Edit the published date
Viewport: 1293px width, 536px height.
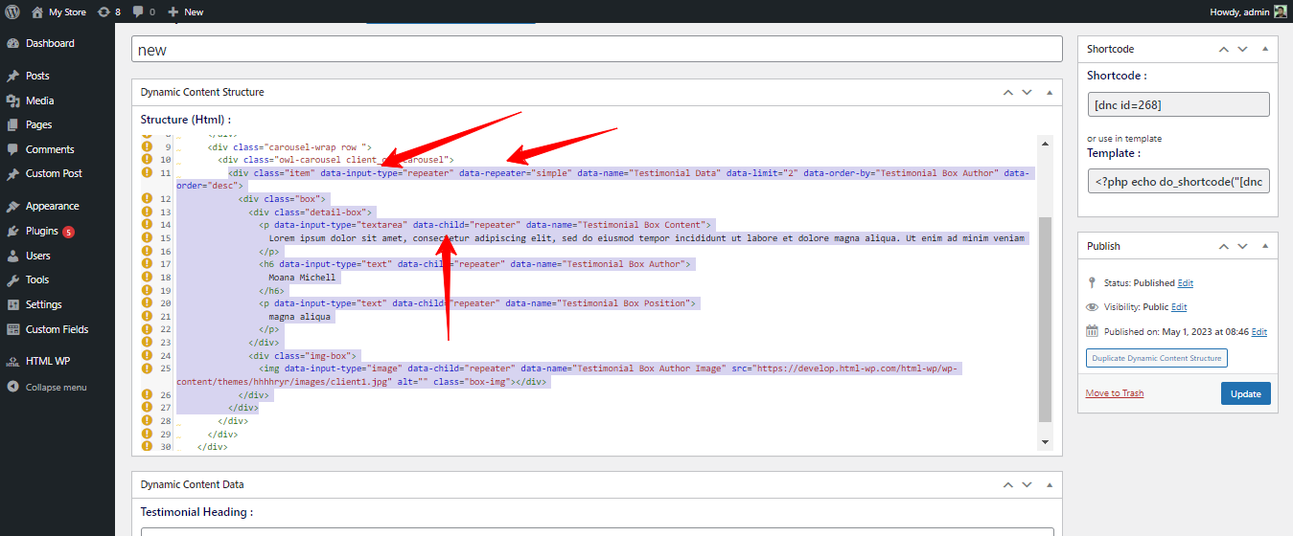coord(1258,332)
